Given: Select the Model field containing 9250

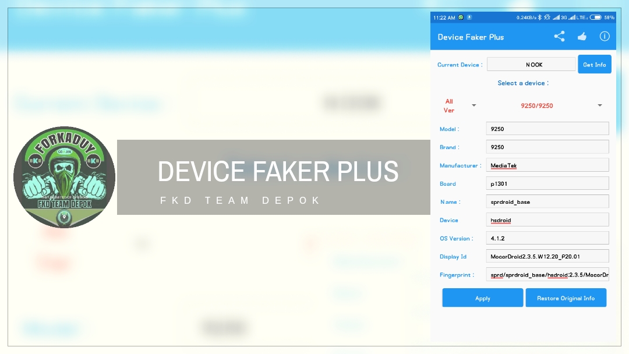Looking at the screenshot, I should pyautogui.click(x=547, y=128).
